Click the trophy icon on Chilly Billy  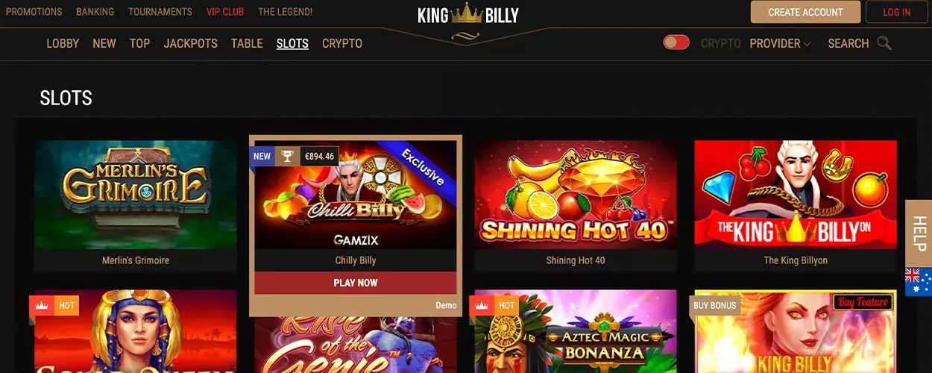click(x=286, y=157)
